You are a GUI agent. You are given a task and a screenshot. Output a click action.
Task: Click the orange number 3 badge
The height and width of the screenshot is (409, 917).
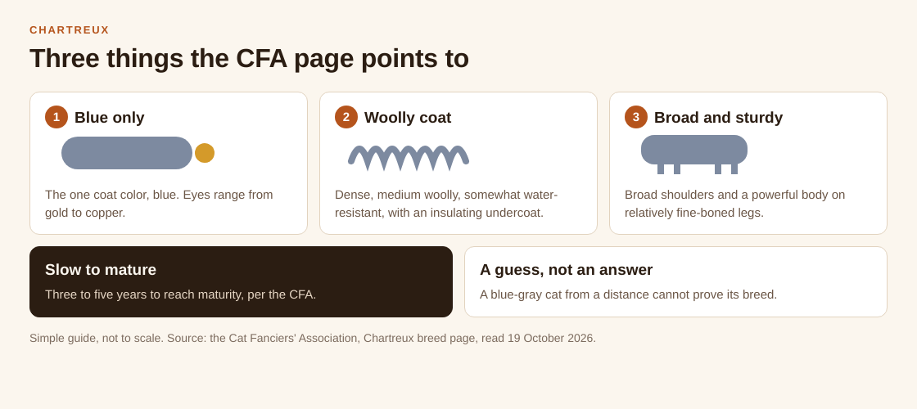click(635, 117)
